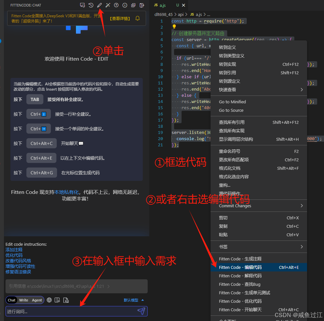Screen dimensions: 324x321
Task: Choose Fitten Code - 生成注释
Action: 259,259
